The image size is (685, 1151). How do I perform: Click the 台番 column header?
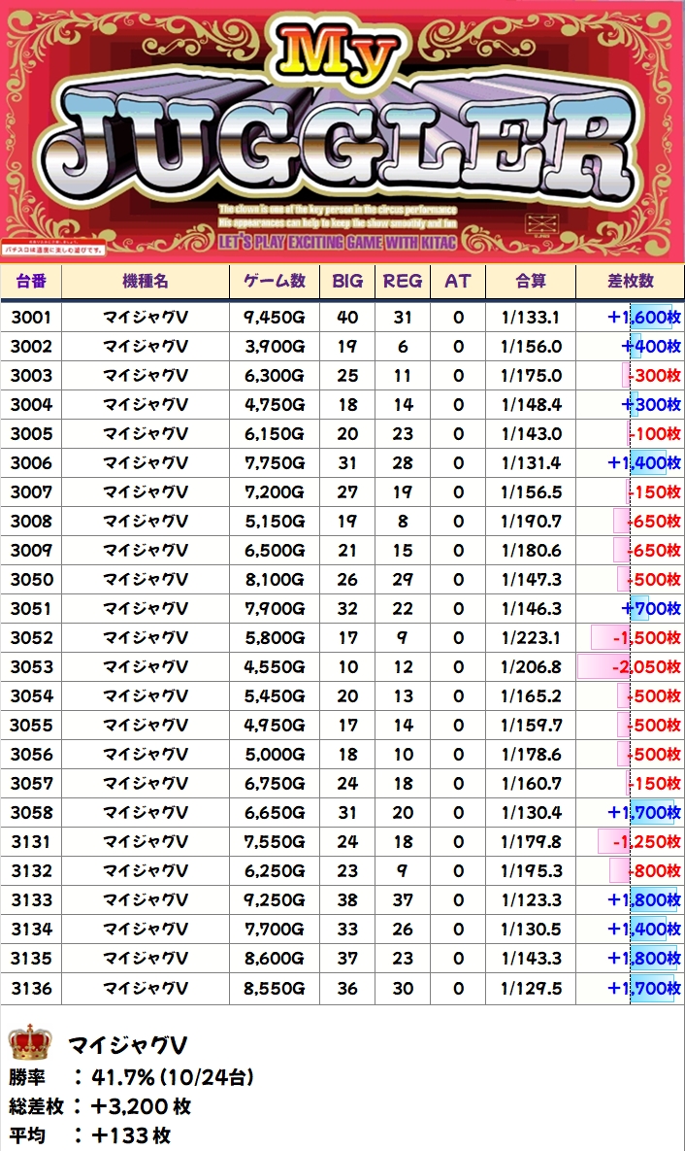pyautogui.click(x=31, y=281)
